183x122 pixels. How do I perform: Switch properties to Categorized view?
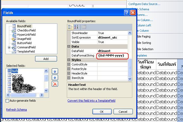pos(70,27)
